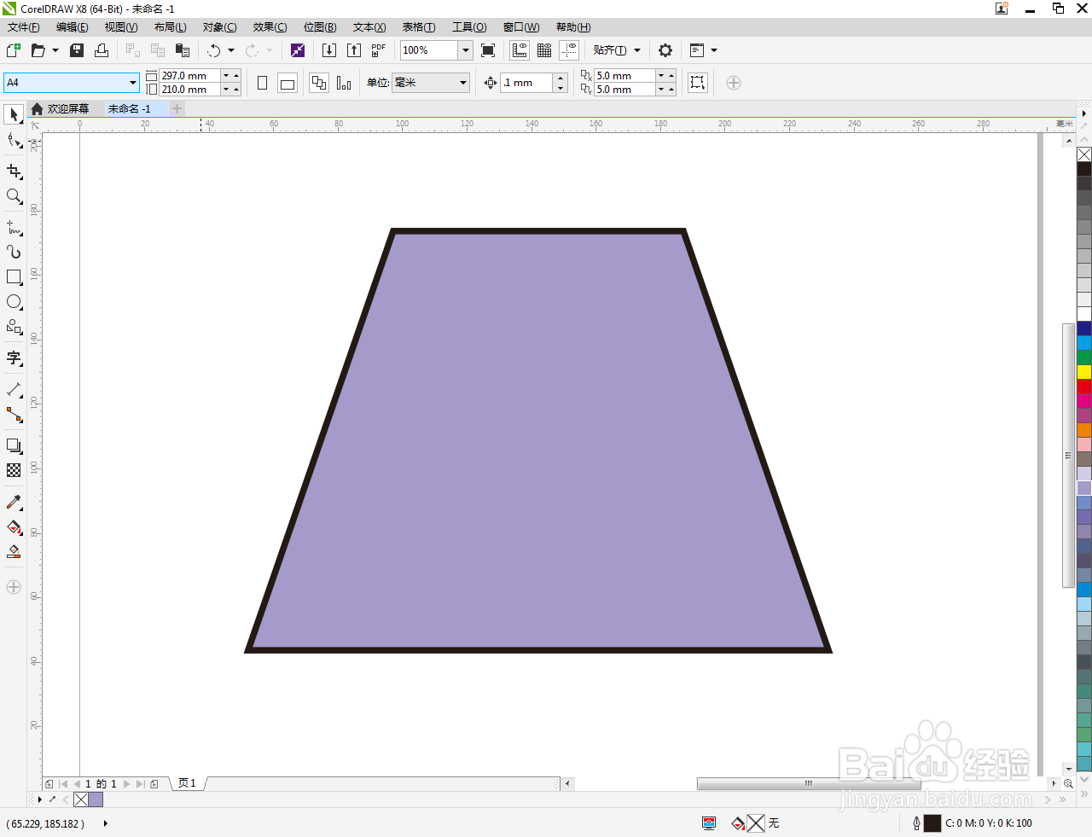This screenshot has width=1092, height=837.
Task: Expand the application launcher dropdown arrow
Action: point(714,50)
